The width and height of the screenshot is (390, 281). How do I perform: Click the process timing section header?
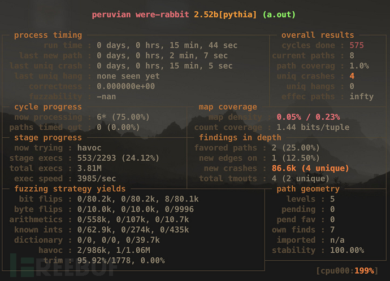[48, 35]
